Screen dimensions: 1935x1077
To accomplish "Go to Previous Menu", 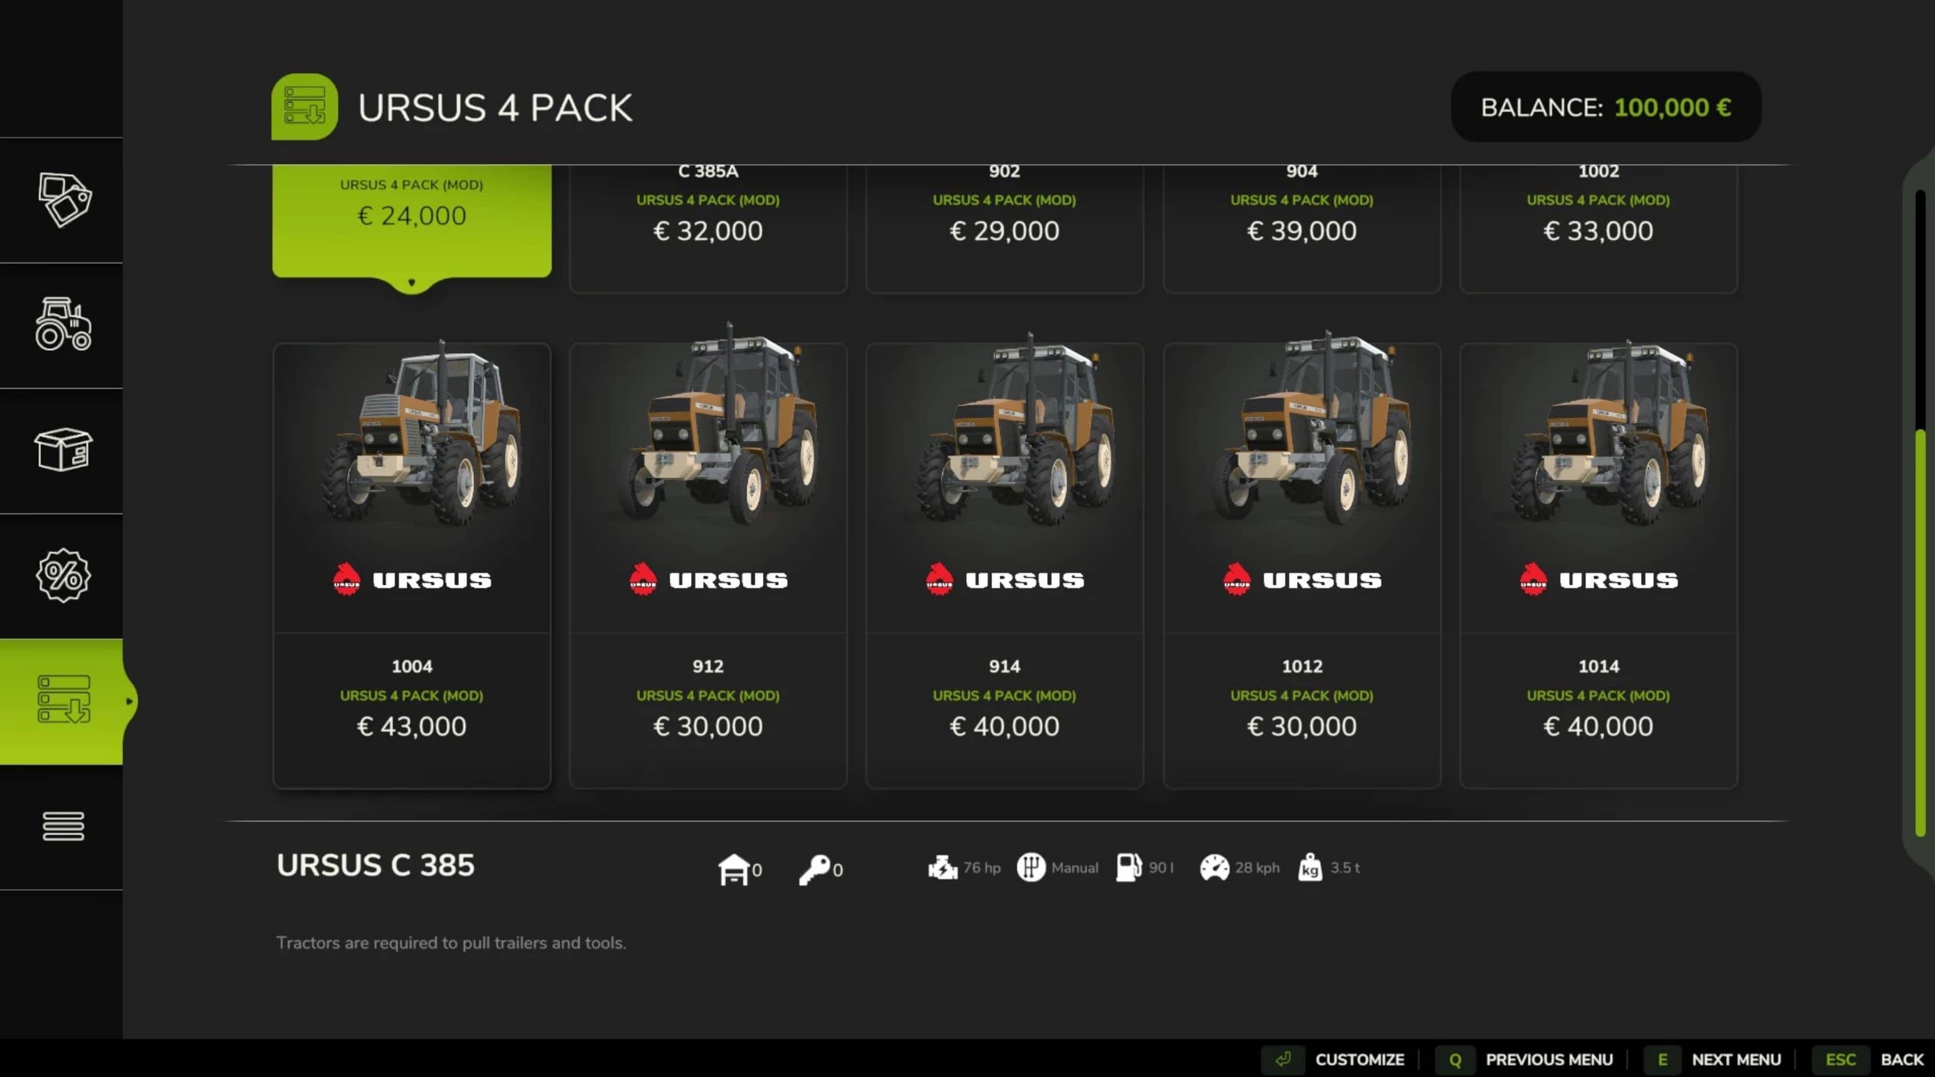I will point(1524,1059).
